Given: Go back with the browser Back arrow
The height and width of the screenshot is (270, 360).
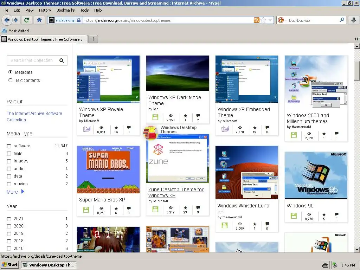Looking at the screenshot, I should tap(7, 20).
